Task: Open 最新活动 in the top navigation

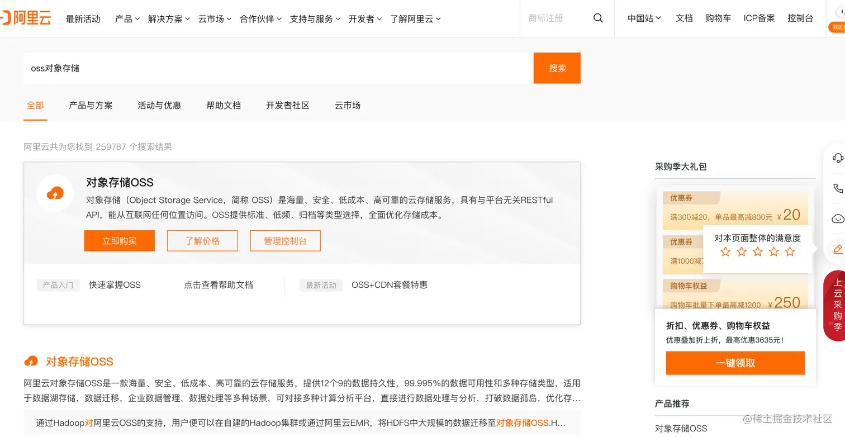Action: pyautogui.click(x=83, y=18)
